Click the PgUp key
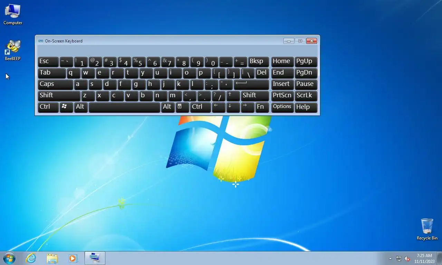This screenshot has height=265, width=442. 306,62
